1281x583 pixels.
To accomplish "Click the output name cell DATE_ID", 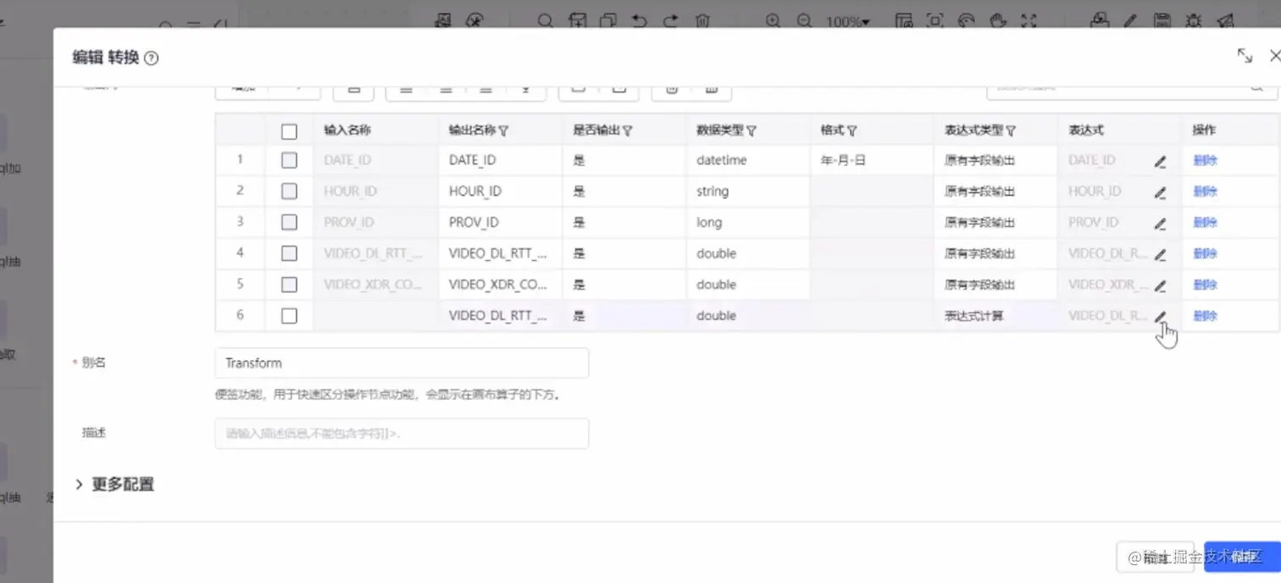I will (x=501, y=160).
